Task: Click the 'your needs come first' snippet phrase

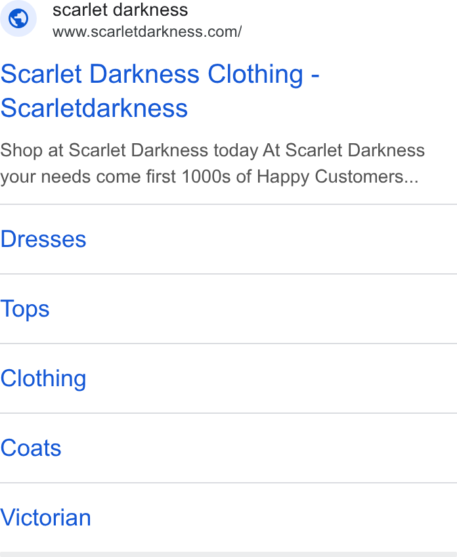Action: pyautogui.click(x=88, y=177)
